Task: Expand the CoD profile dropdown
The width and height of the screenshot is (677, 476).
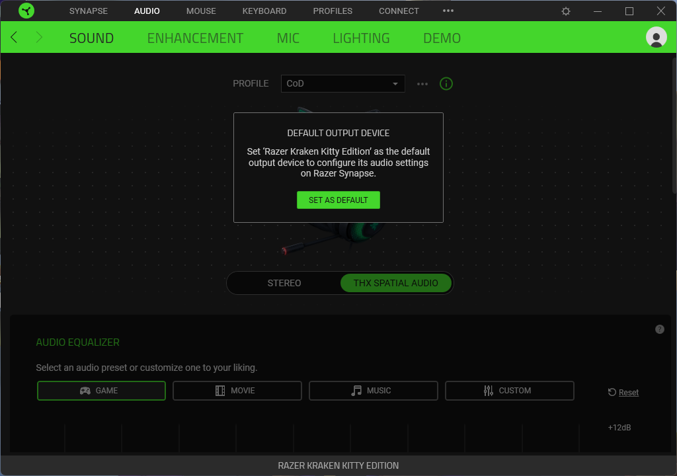Action: tap(343, 83)
